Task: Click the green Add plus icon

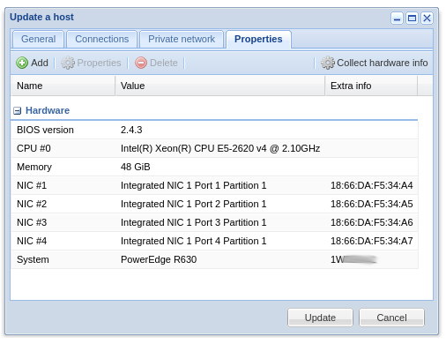Action: click(x=22, y=63)
